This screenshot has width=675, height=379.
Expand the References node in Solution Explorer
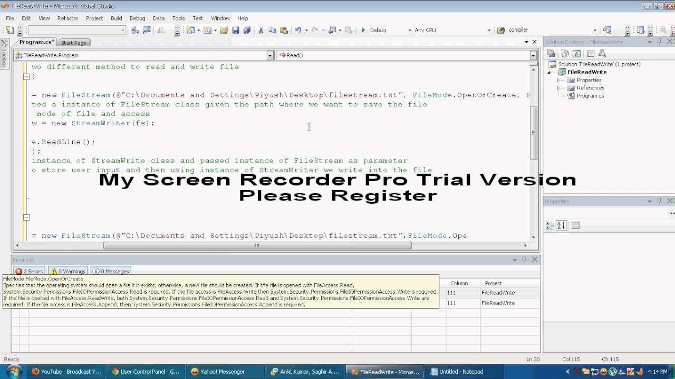click(x=559, y=88)
